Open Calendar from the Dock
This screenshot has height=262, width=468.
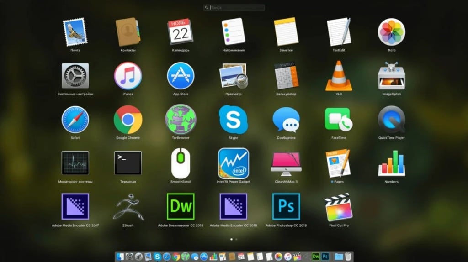tap(241, 257)
